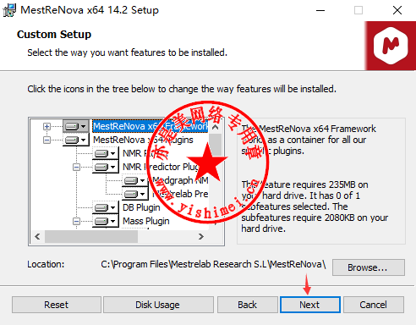Proceed with the Next button
The image size is (416, 325).
point(310,305)
